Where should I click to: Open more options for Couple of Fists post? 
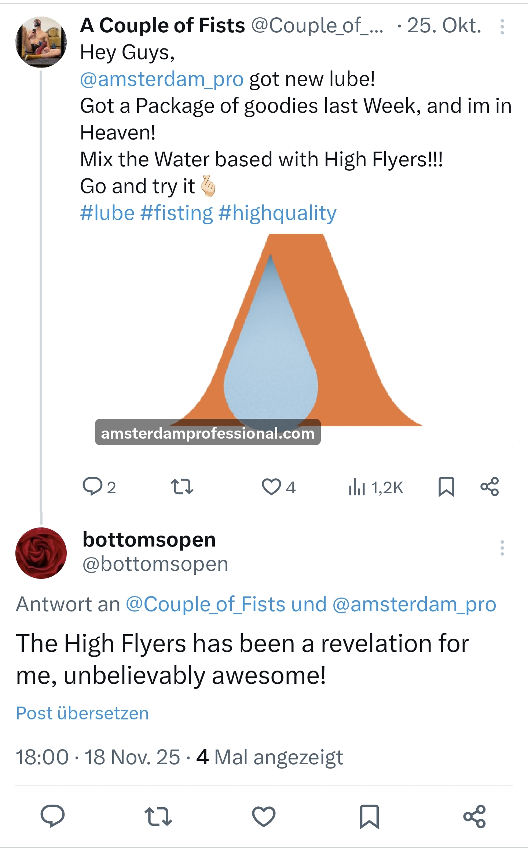point(502,27)
